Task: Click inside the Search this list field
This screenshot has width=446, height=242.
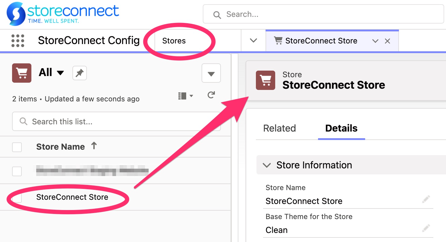Action: [x=116, y=121]
